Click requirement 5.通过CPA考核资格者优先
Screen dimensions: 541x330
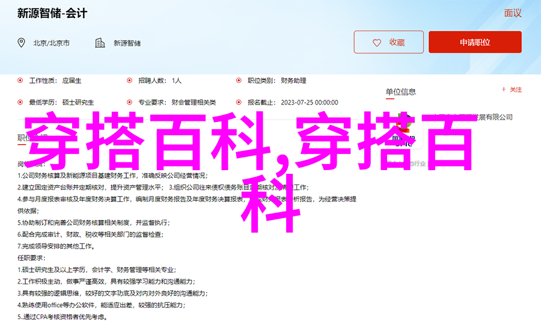[63, 317]
